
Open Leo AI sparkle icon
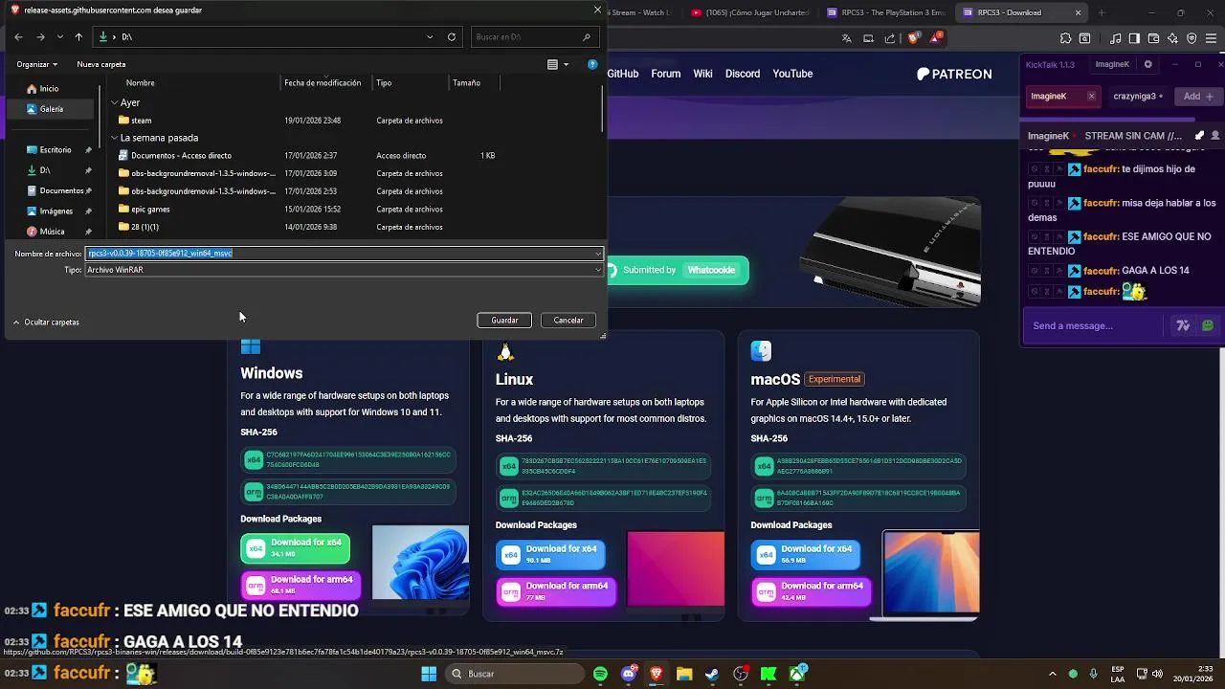click(x=1172, y=38)
